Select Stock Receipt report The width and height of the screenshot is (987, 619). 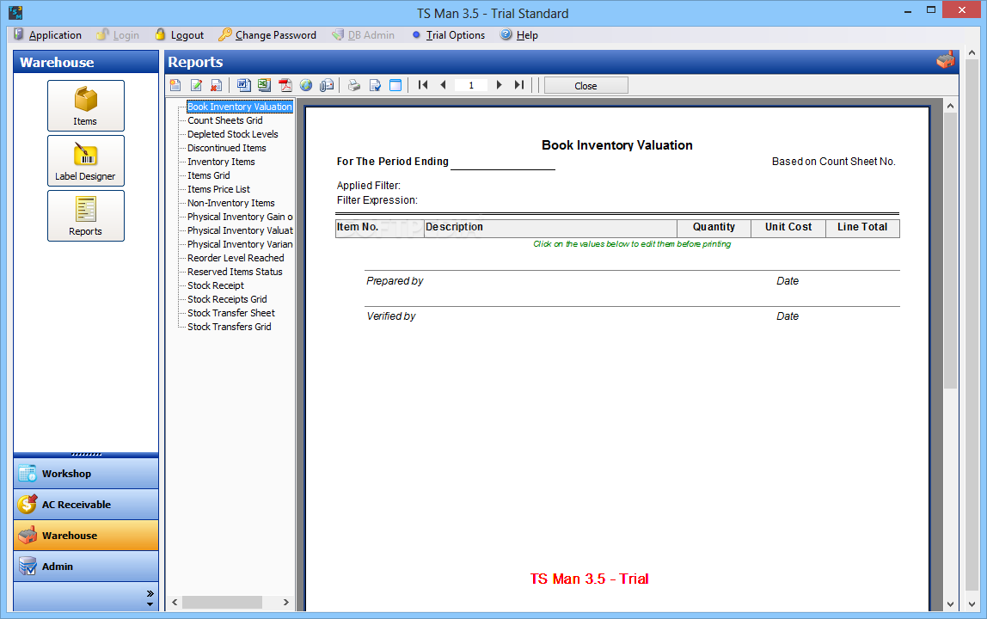tap(215, 285)
